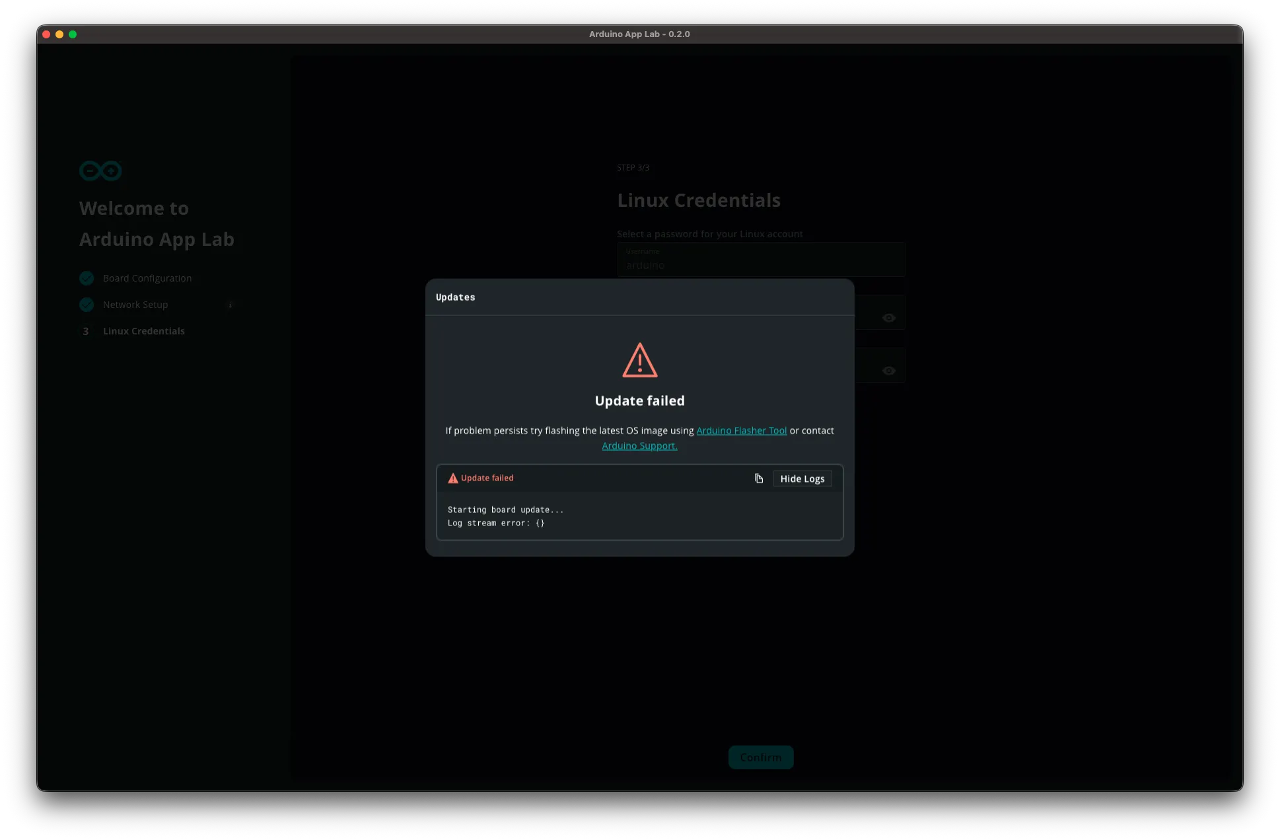Go to Board Configuration step
Viewport: 1280px width, 840px height.
pyautogui.click(x=147, y=278)
